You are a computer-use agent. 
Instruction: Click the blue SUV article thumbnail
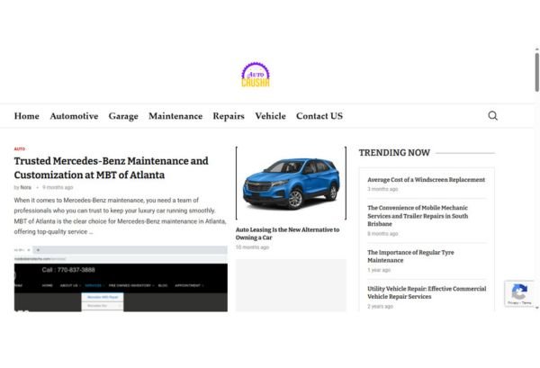point(291,184)
